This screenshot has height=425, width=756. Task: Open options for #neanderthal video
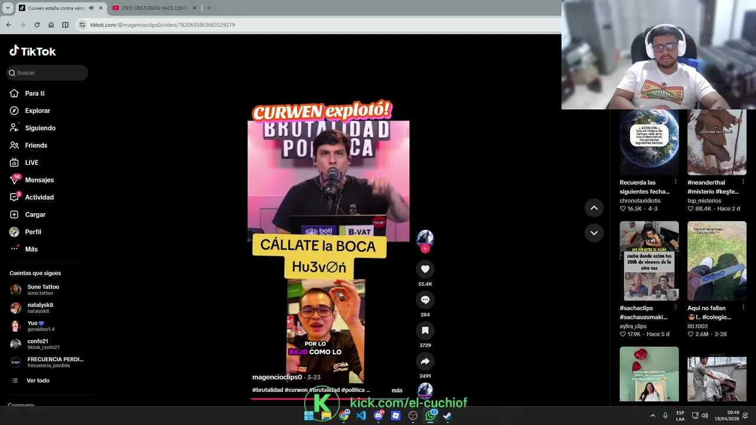click(743, 182)
